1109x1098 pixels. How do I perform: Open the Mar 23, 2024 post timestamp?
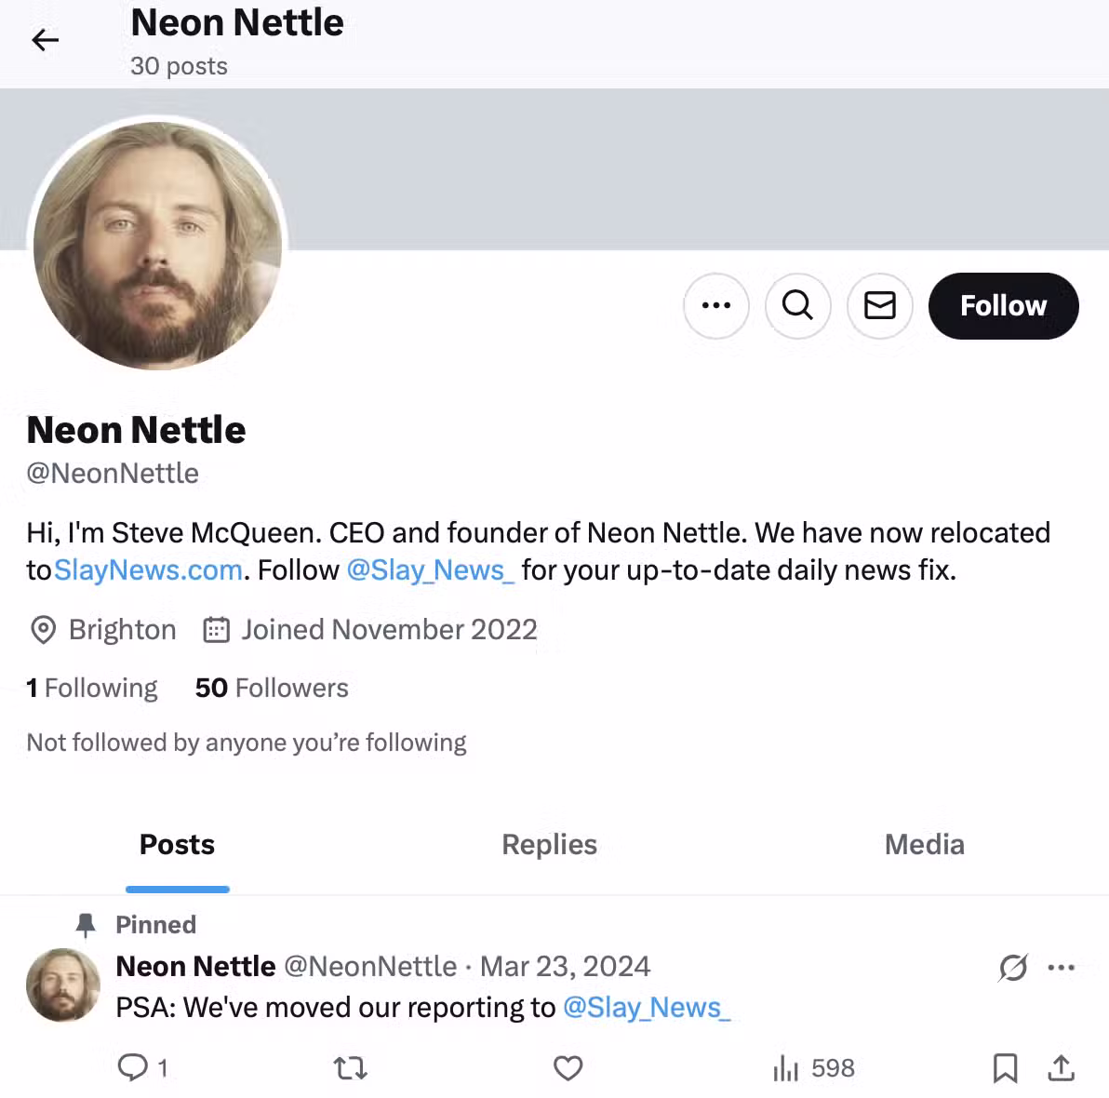coord(565,967)
